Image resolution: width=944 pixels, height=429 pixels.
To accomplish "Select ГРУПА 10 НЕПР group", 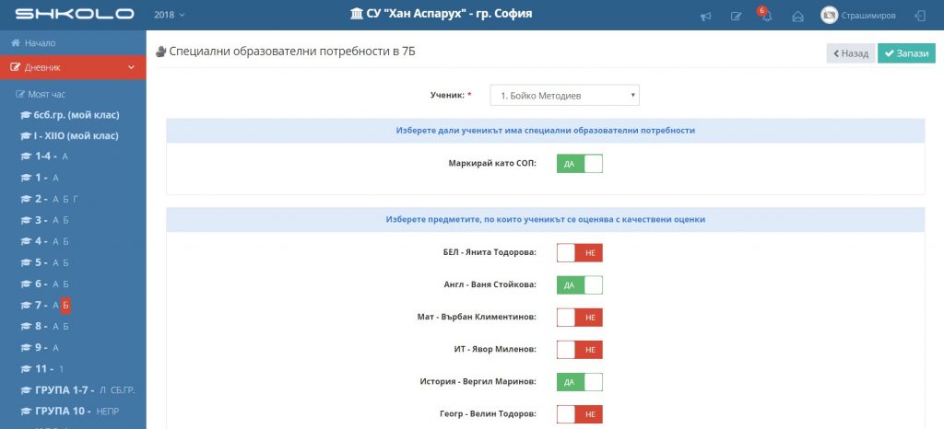I will tap(110, 412).
